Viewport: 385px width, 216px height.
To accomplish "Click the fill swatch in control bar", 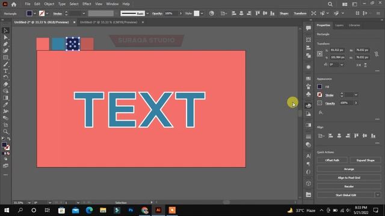I will [29, 13].
